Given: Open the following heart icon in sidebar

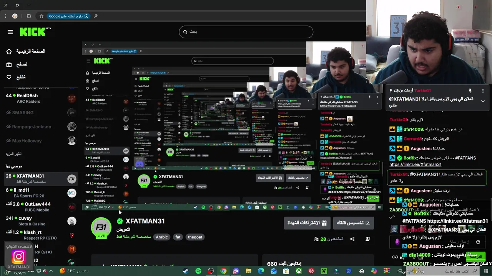Looking at the screenshot, I should (x=9, y=77).
